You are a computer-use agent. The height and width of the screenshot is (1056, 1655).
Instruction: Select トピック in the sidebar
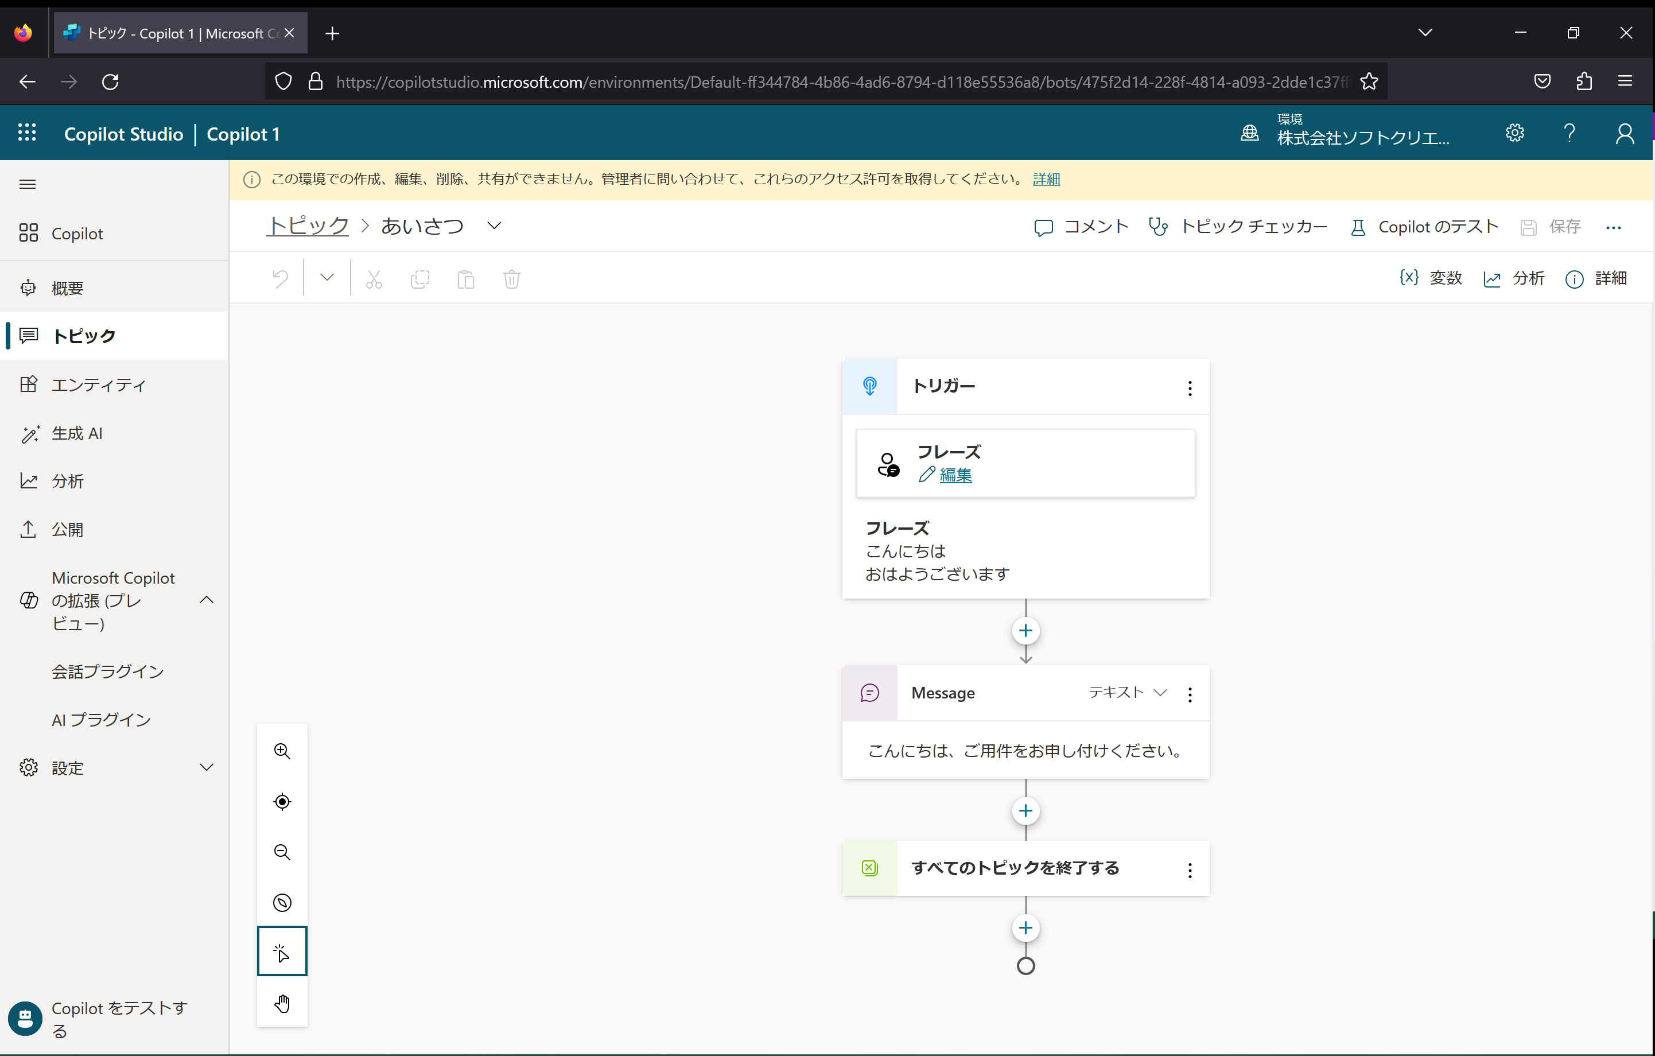click(114, 336)
